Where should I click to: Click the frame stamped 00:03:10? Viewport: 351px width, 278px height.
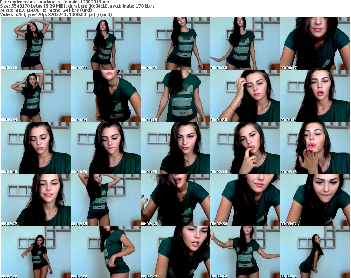tap(36, 252)
